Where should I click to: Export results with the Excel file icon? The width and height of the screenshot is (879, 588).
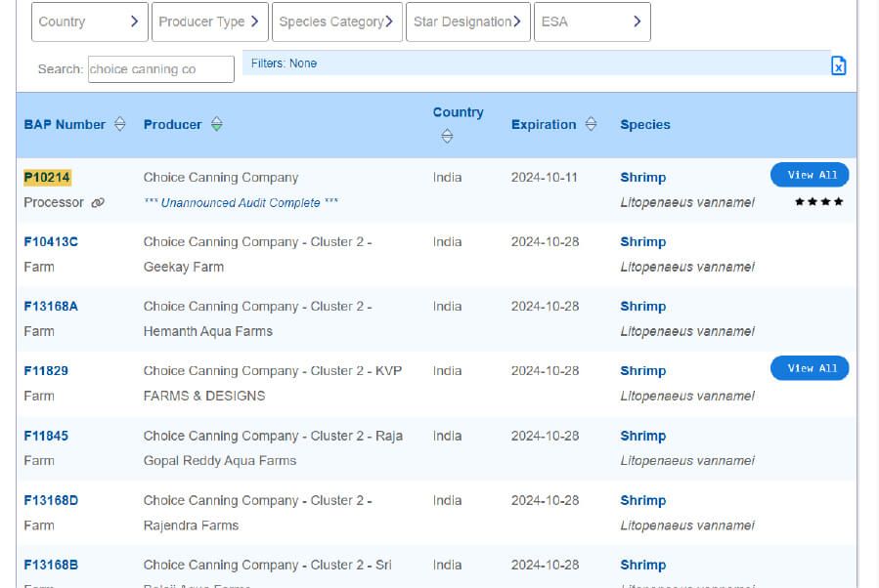point(838,66)
